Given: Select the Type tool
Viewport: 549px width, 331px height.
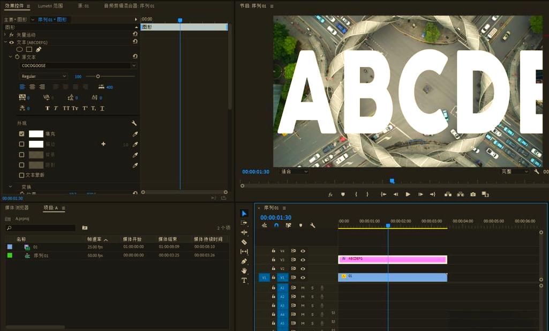Looking at the screenshot, I should pos(244,280).
